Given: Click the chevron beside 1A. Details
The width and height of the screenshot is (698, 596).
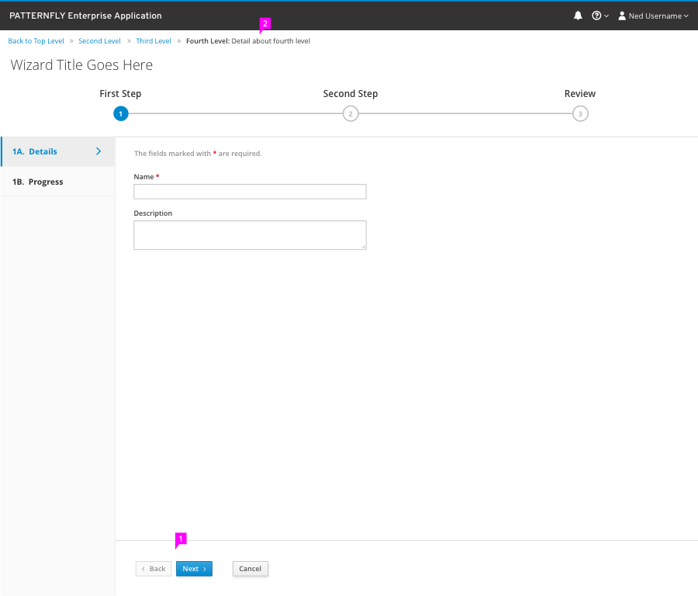Looking at the screenshot, I should (98, 151).
